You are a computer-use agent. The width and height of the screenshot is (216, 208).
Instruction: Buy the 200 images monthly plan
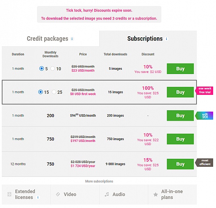pyautogui.click(x=180, y=116)
